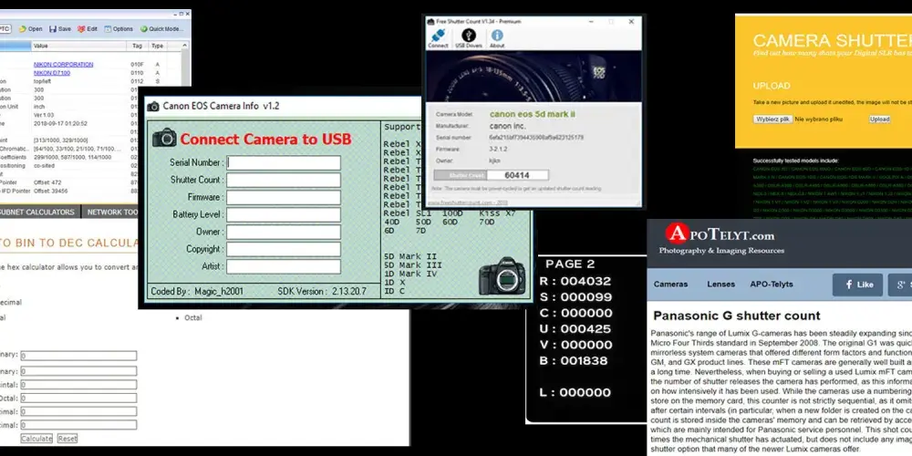912x456 pixels.
Task: Click the Reset button
Action: 67,439
